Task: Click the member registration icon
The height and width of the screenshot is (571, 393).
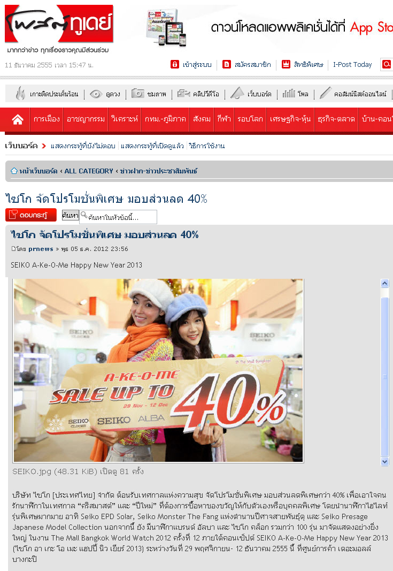Action: (x=227, y=64)
